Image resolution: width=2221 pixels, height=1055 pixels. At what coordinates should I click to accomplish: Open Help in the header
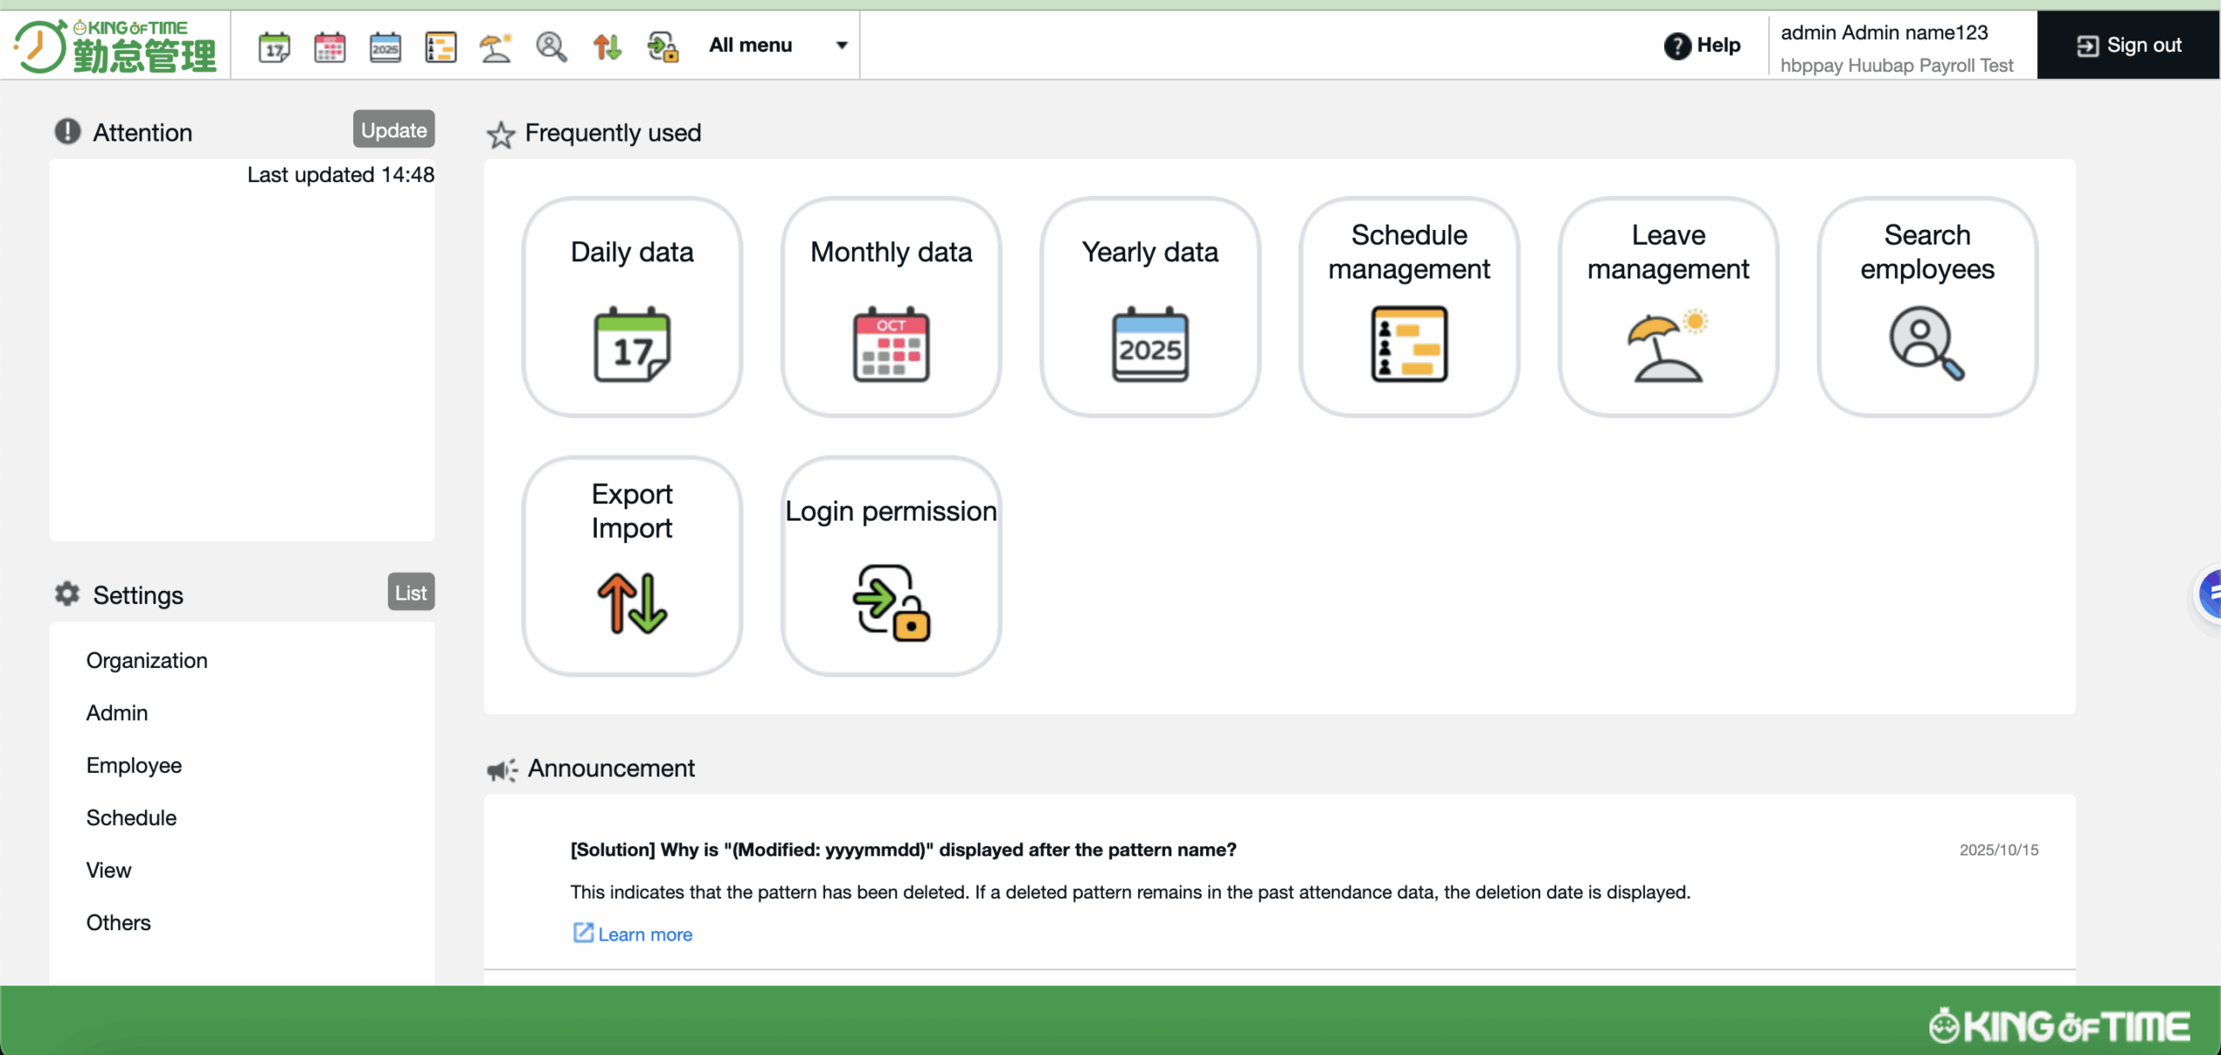tap(1702, 45)
